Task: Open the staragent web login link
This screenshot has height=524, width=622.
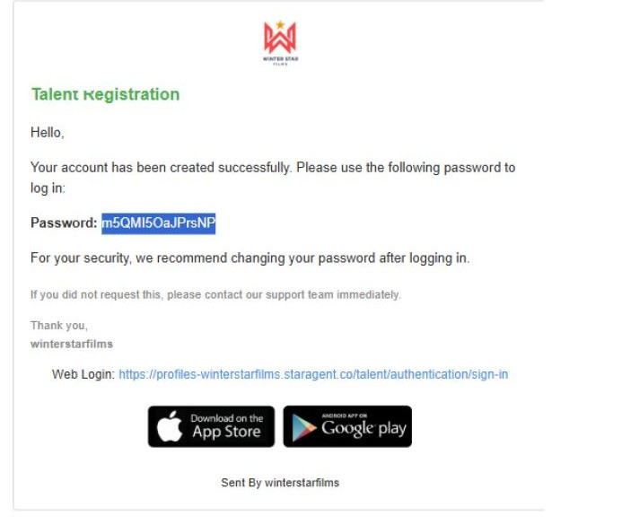Action: (x=313, y=374)
